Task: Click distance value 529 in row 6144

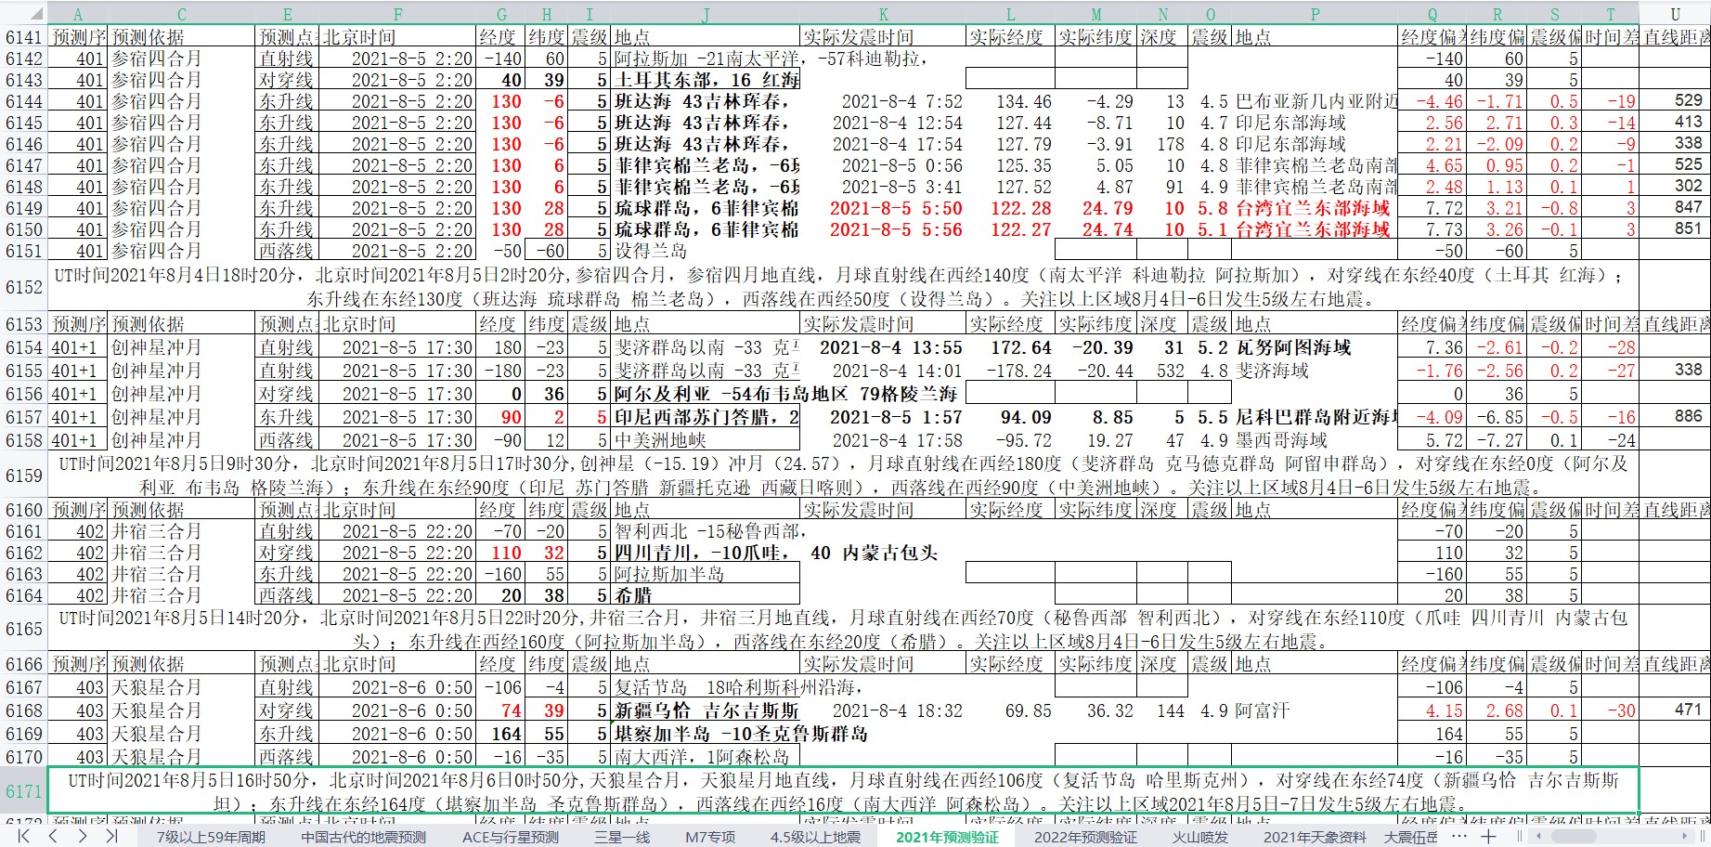Action: (x=1688, y=100)
